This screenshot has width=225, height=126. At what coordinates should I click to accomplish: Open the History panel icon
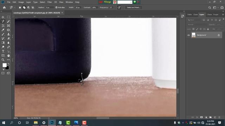click(183, 16)
